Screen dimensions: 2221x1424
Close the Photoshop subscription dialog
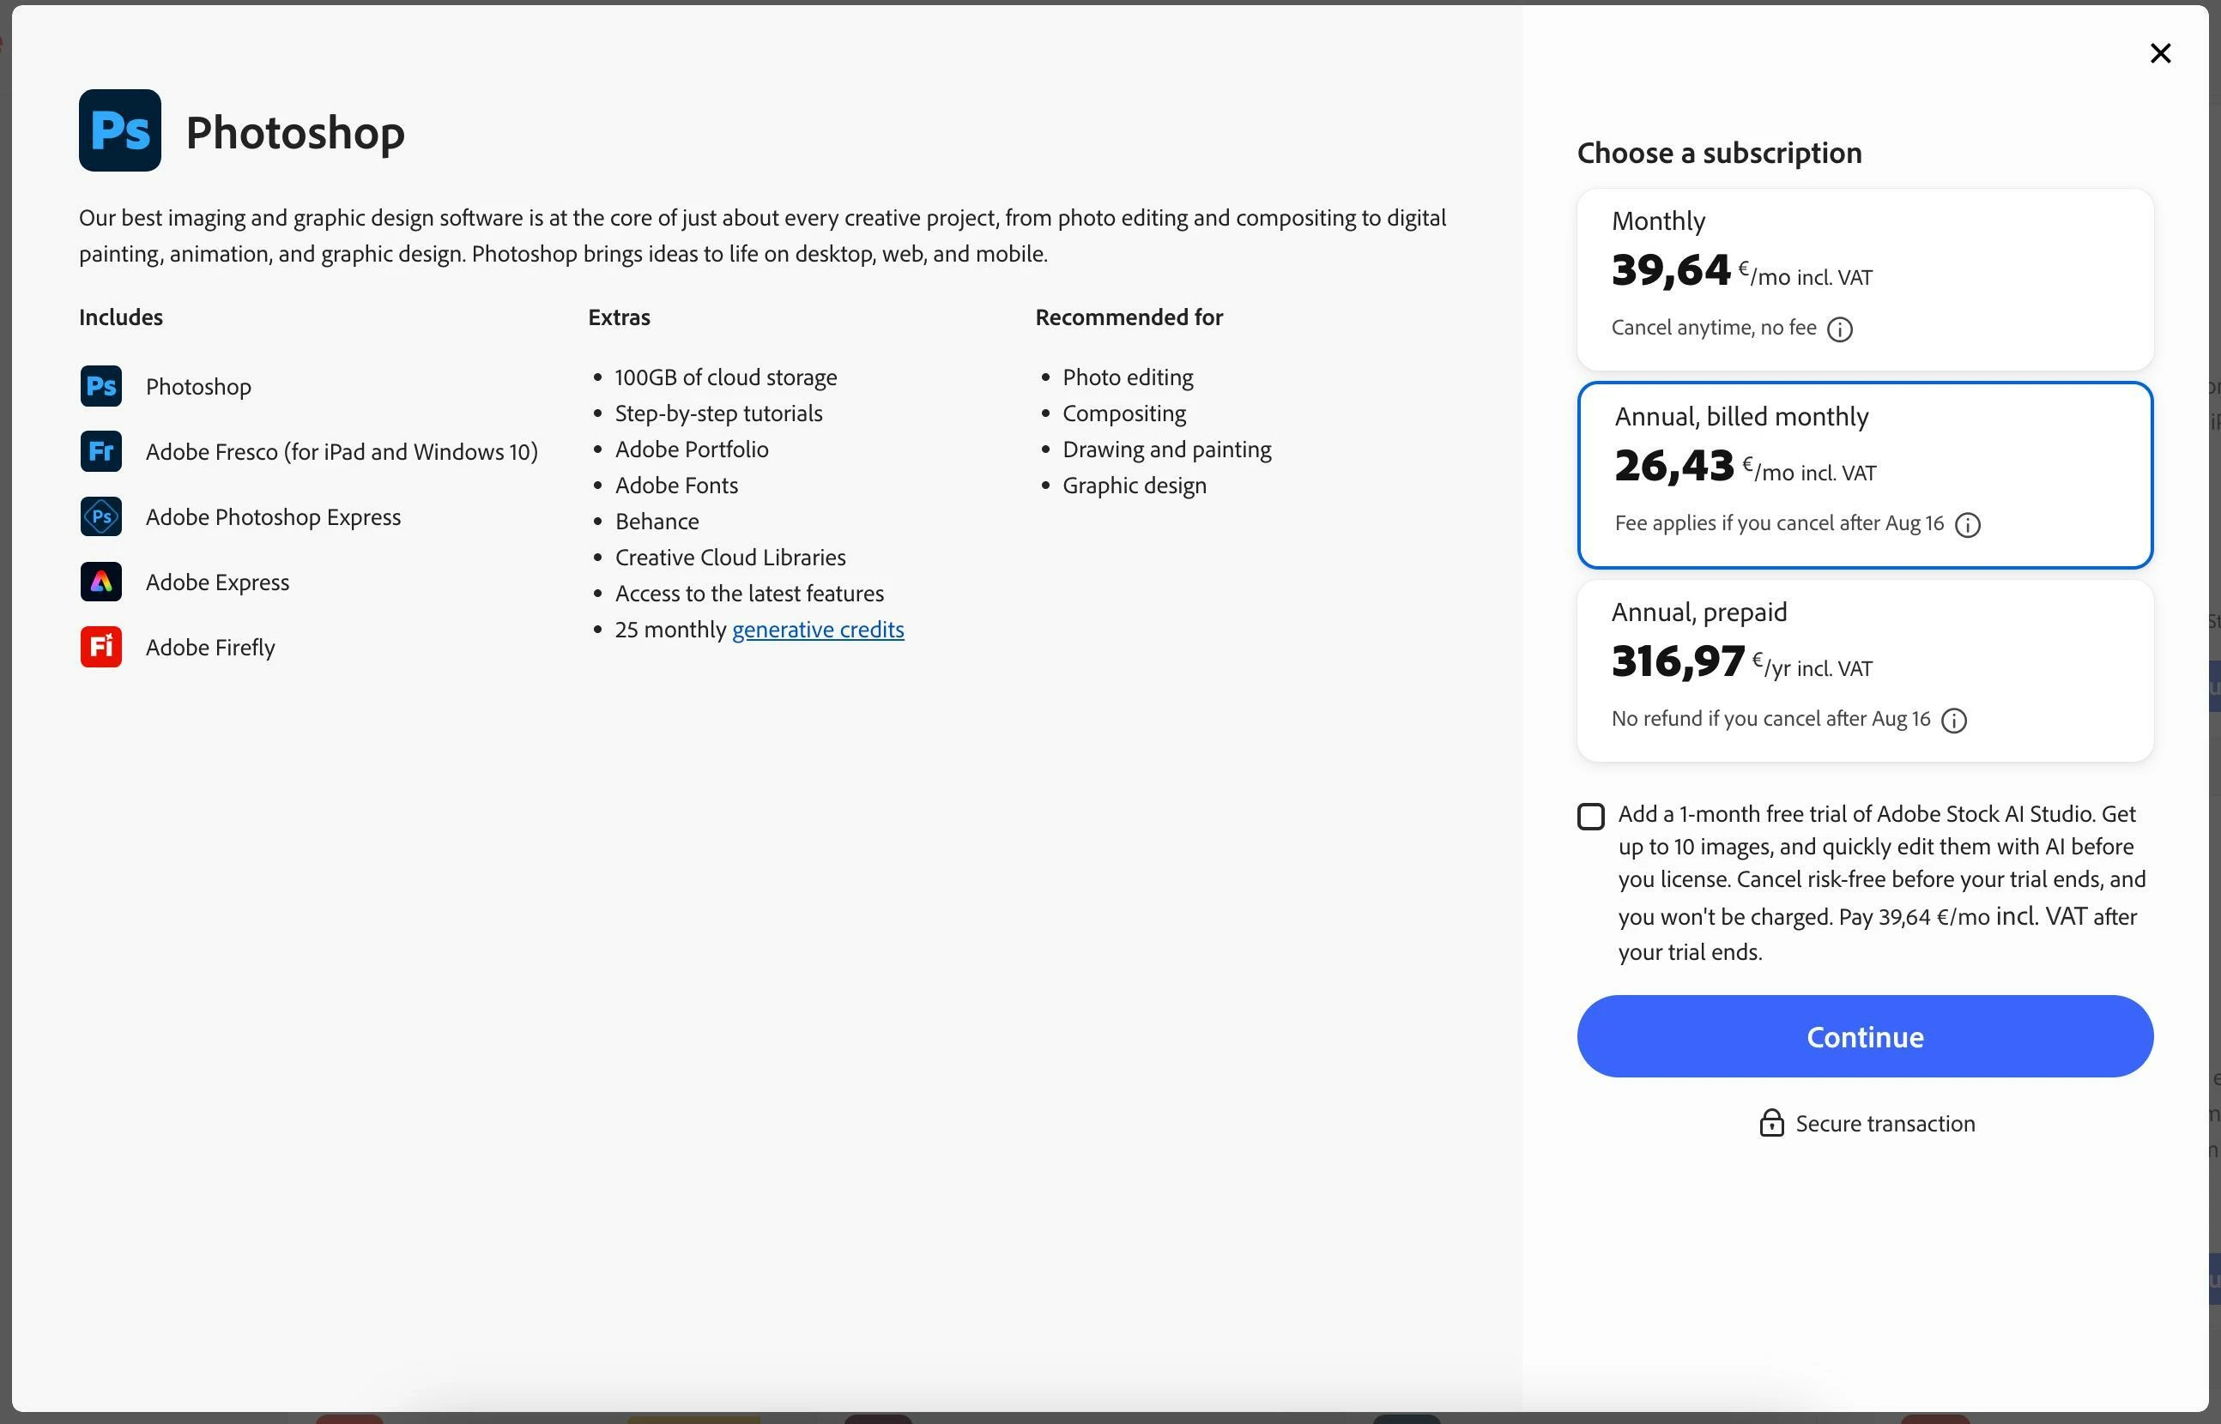coord(2160,54)
